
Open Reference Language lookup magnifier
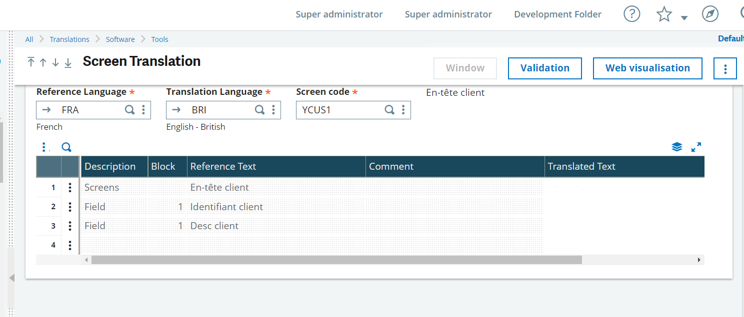tap(129, 109)
